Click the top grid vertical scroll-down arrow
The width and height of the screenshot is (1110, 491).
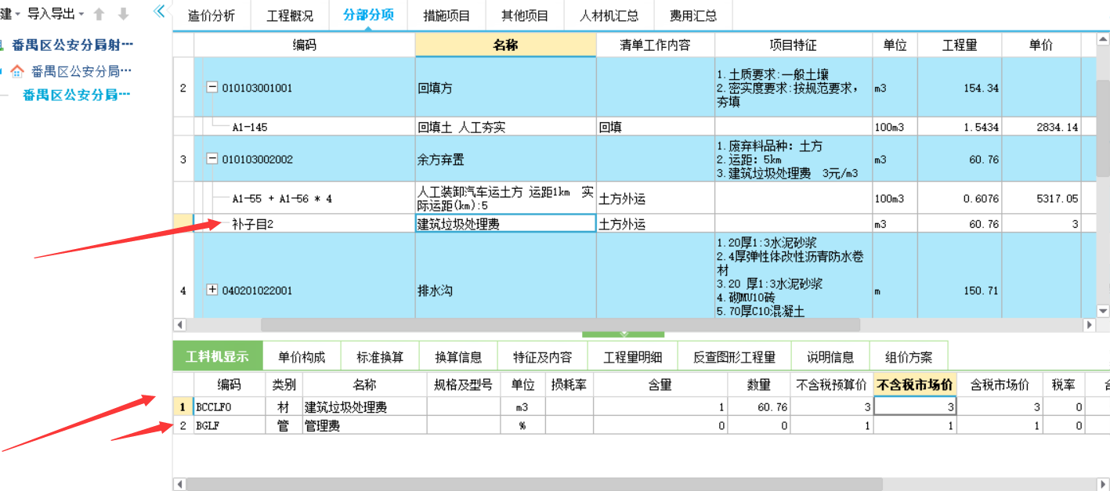pyautogui.click(x=1103, y=311)
